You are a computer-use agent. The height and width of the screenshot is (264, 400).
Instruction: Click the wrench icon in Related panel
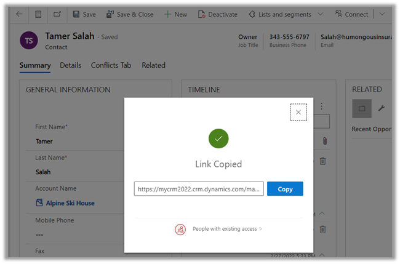381,109
